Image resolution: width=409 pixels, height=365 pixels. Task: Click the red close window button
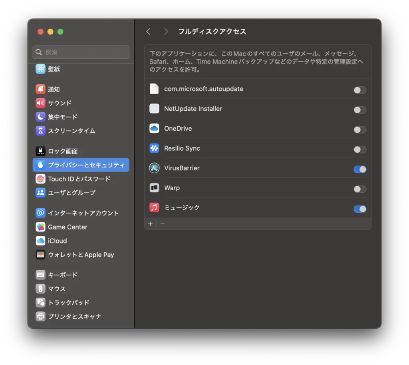(40, 32)
